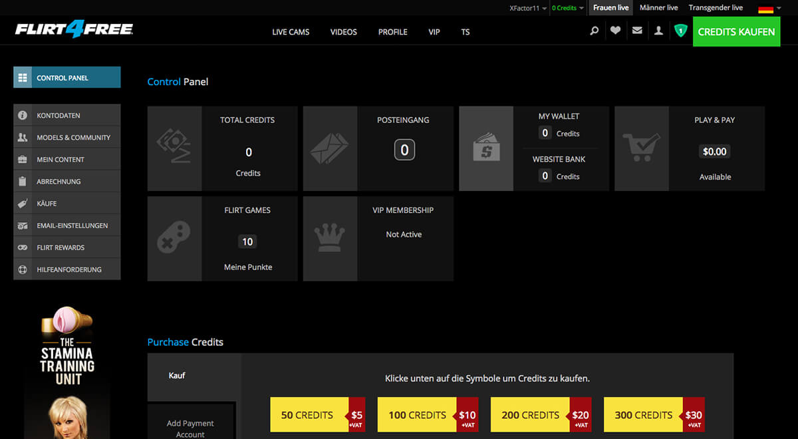Image resolution: width=798 pixels, height=439 pixels.
Task: Click the Käufe price tag icon
Action: pos(23,204)
